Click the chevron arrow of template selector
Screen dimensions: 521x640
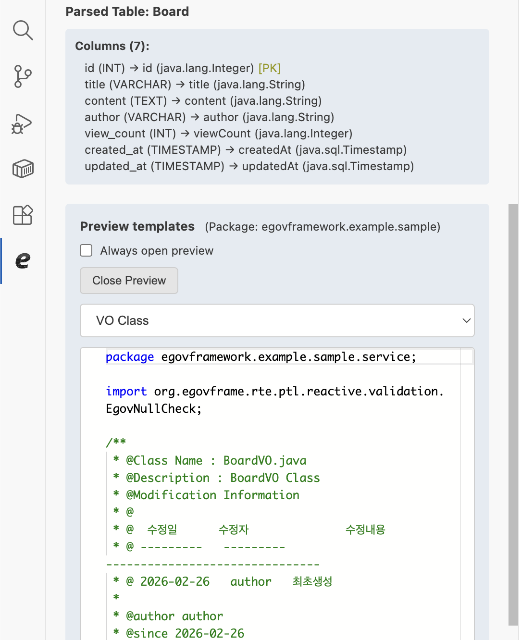pyautogui.click(x=466, y=320)
